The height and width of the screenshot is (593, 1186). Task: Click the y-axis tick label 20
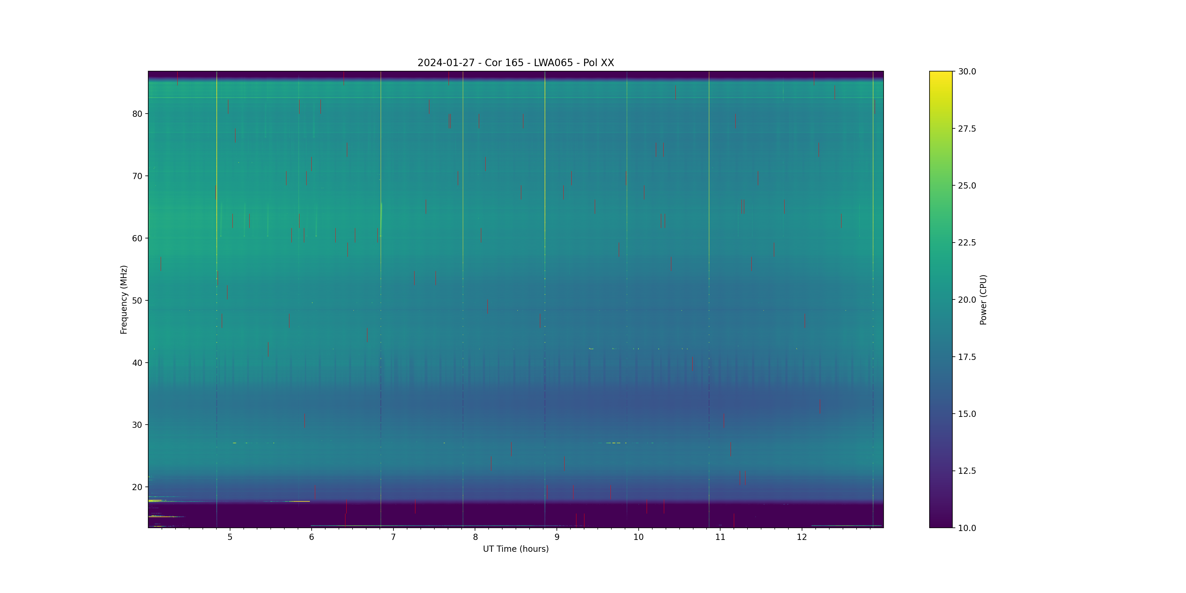click(137, 487)
